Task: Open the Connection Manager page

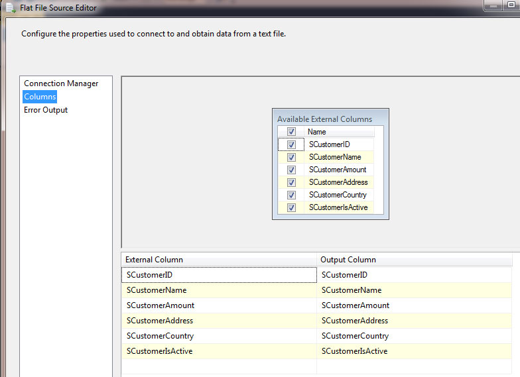Action: (61, 83)
